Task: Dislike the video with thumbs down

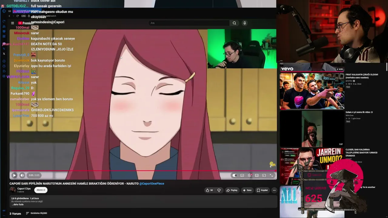Action: 219,190
